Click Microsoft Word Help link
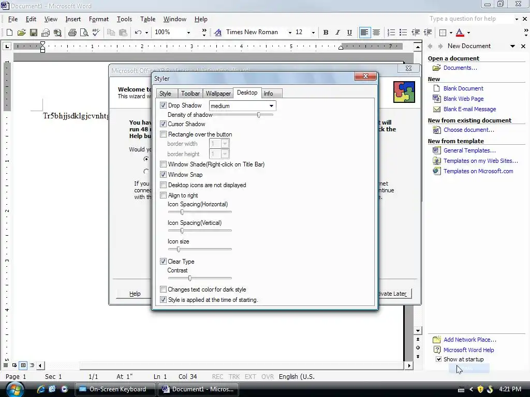Screen dimensions: 530x397 468,350
